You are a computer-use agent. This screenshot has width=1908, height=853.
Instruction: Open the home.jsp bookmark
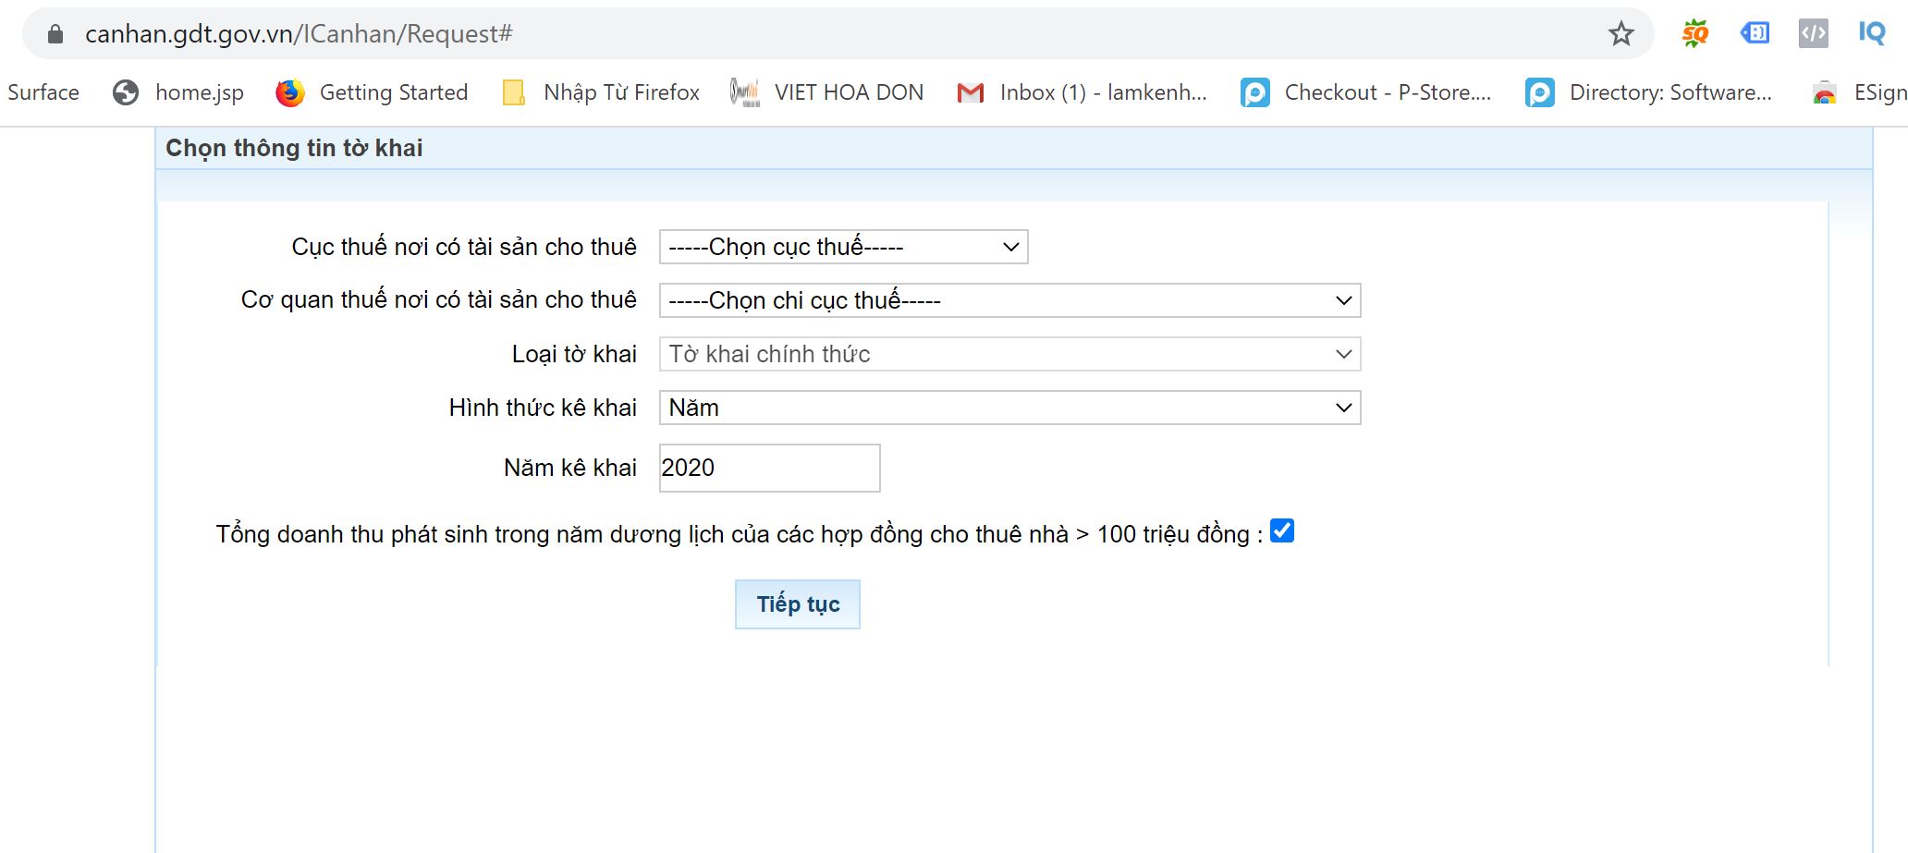(178, 92)
